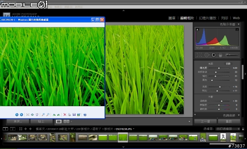The image size is (247, 149).
Task: Click the 上一個 previous button
Action: coord(205,122)
